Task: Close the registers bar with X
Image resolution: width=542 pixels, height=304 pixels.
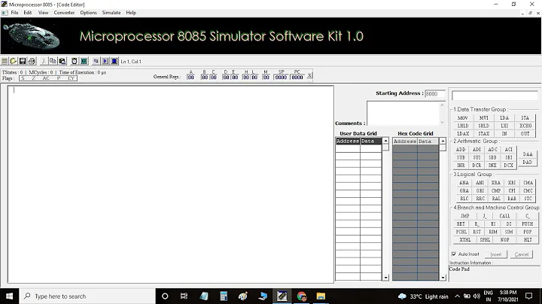Action: pos(309,75)
